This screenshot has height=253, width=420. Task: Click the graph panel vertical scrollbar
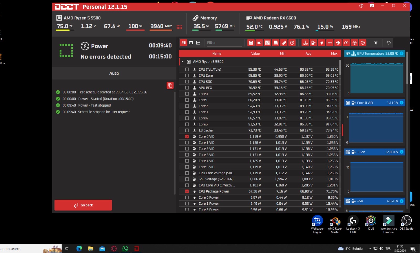click(x=407, y=68)
